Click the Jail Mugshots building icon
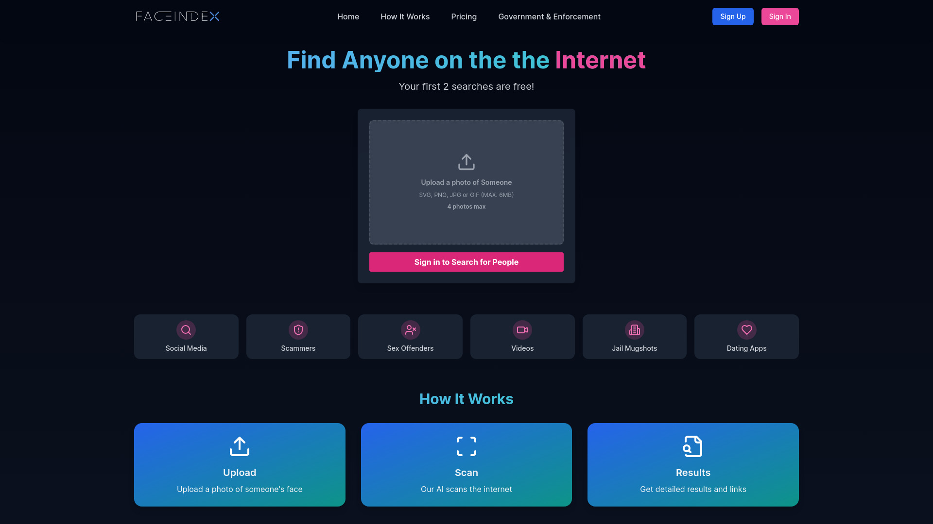This screenshot has height=524, width=933. (x=634, y=329)
